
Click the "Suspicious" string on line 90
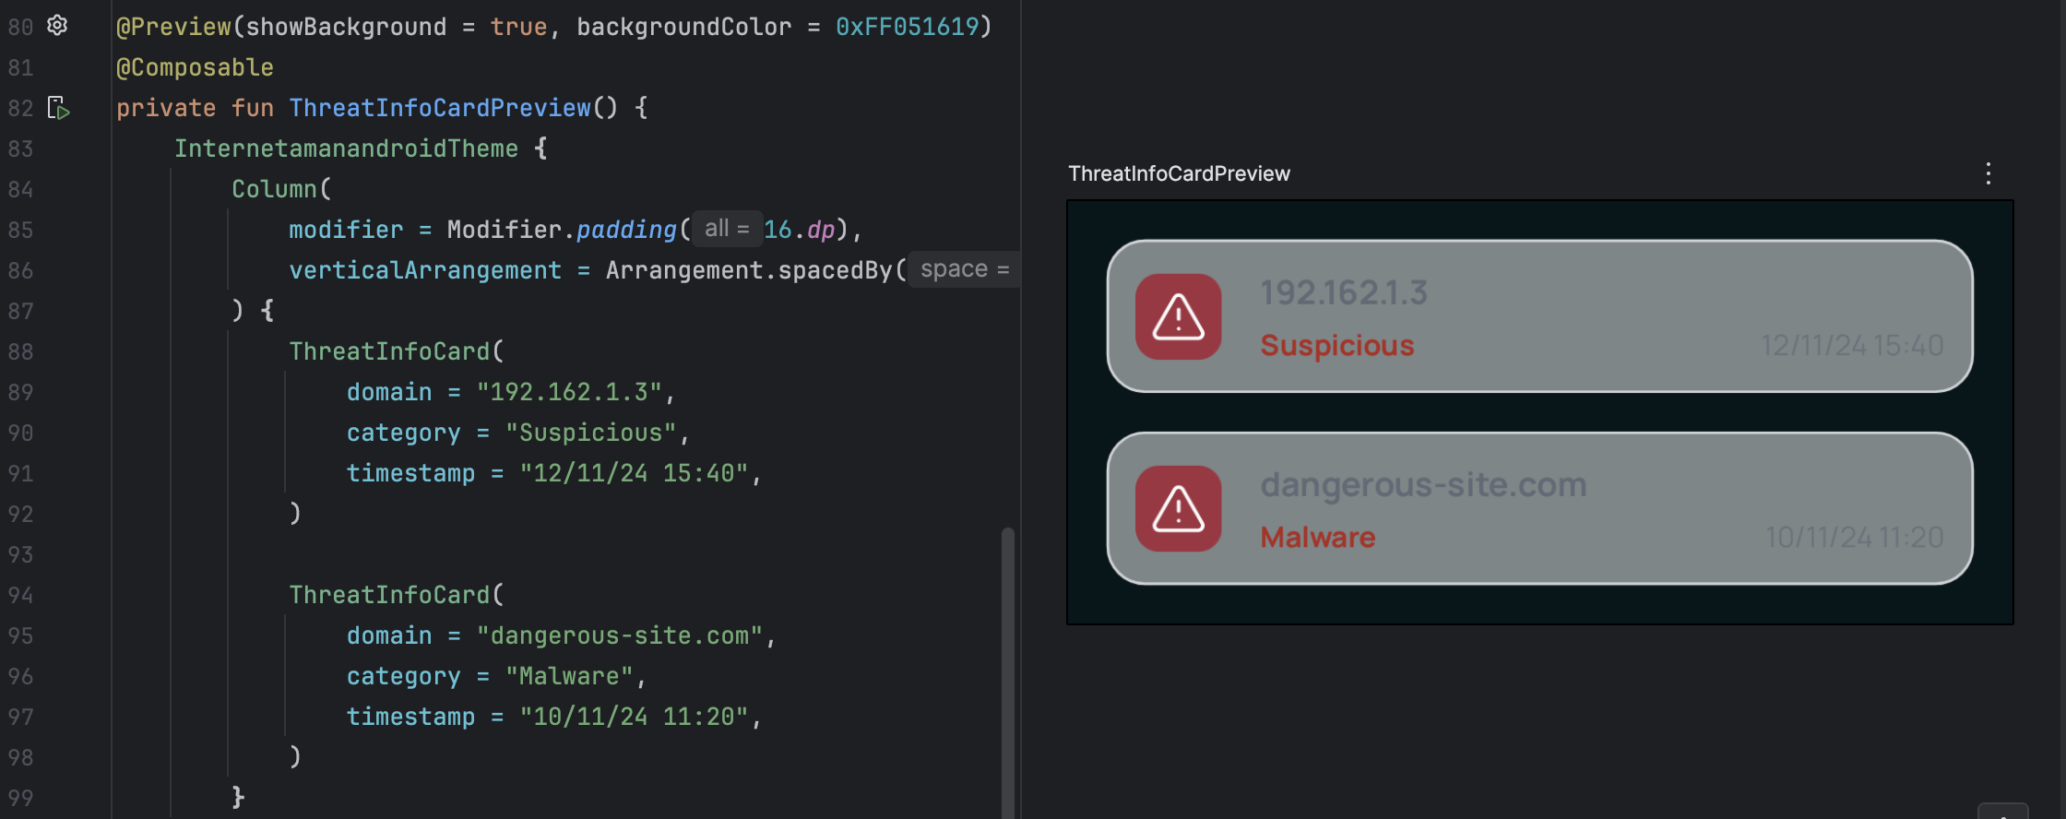coord(591,433)
